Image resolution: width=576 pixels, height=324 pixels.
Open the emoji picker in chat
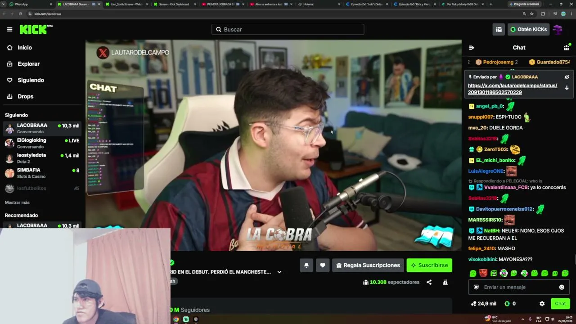pos(562,287)
